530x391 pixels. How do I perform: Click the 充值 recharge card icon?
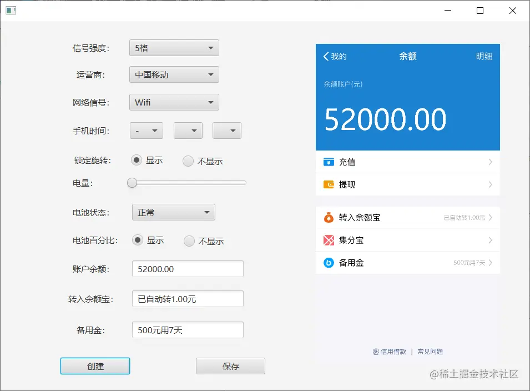(329, 162)
